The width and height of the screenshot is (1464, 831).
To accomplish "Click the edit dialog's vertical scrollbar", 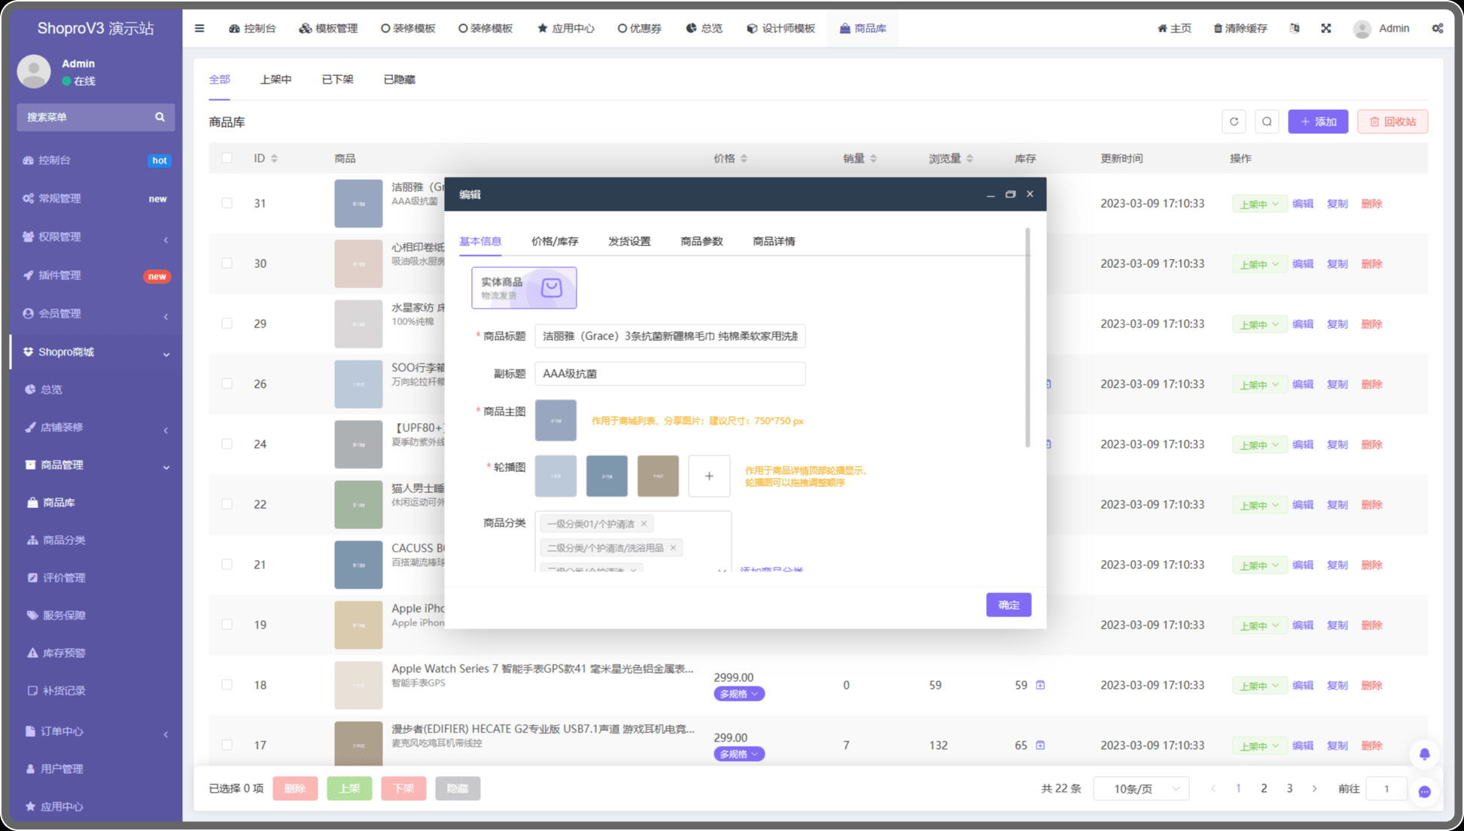I will click(x=1027, y=339).
